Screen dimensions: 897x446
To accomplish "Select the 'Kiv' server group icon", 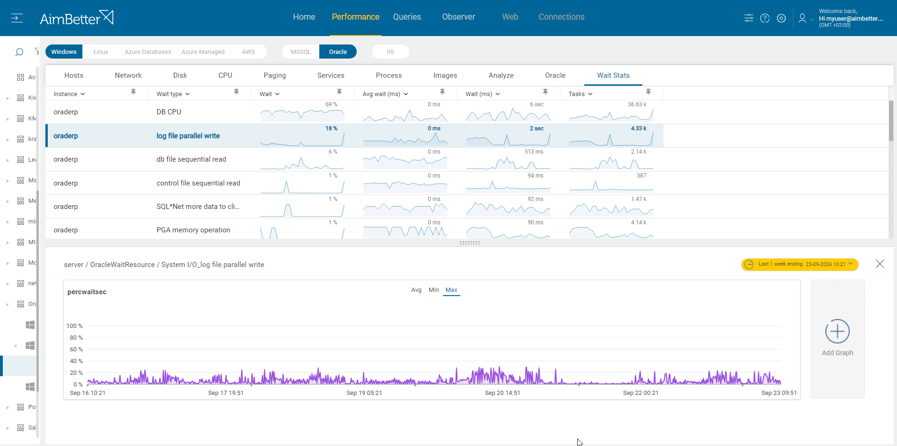I will tap(21, 98).
